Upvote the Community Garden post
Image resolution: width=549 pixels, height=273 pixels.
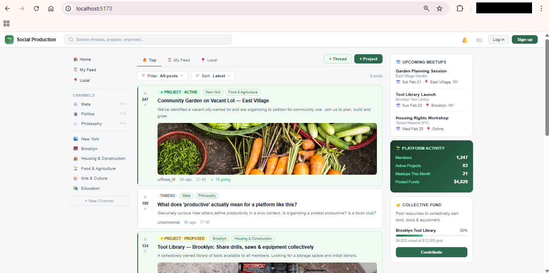[x=145, y=93]
